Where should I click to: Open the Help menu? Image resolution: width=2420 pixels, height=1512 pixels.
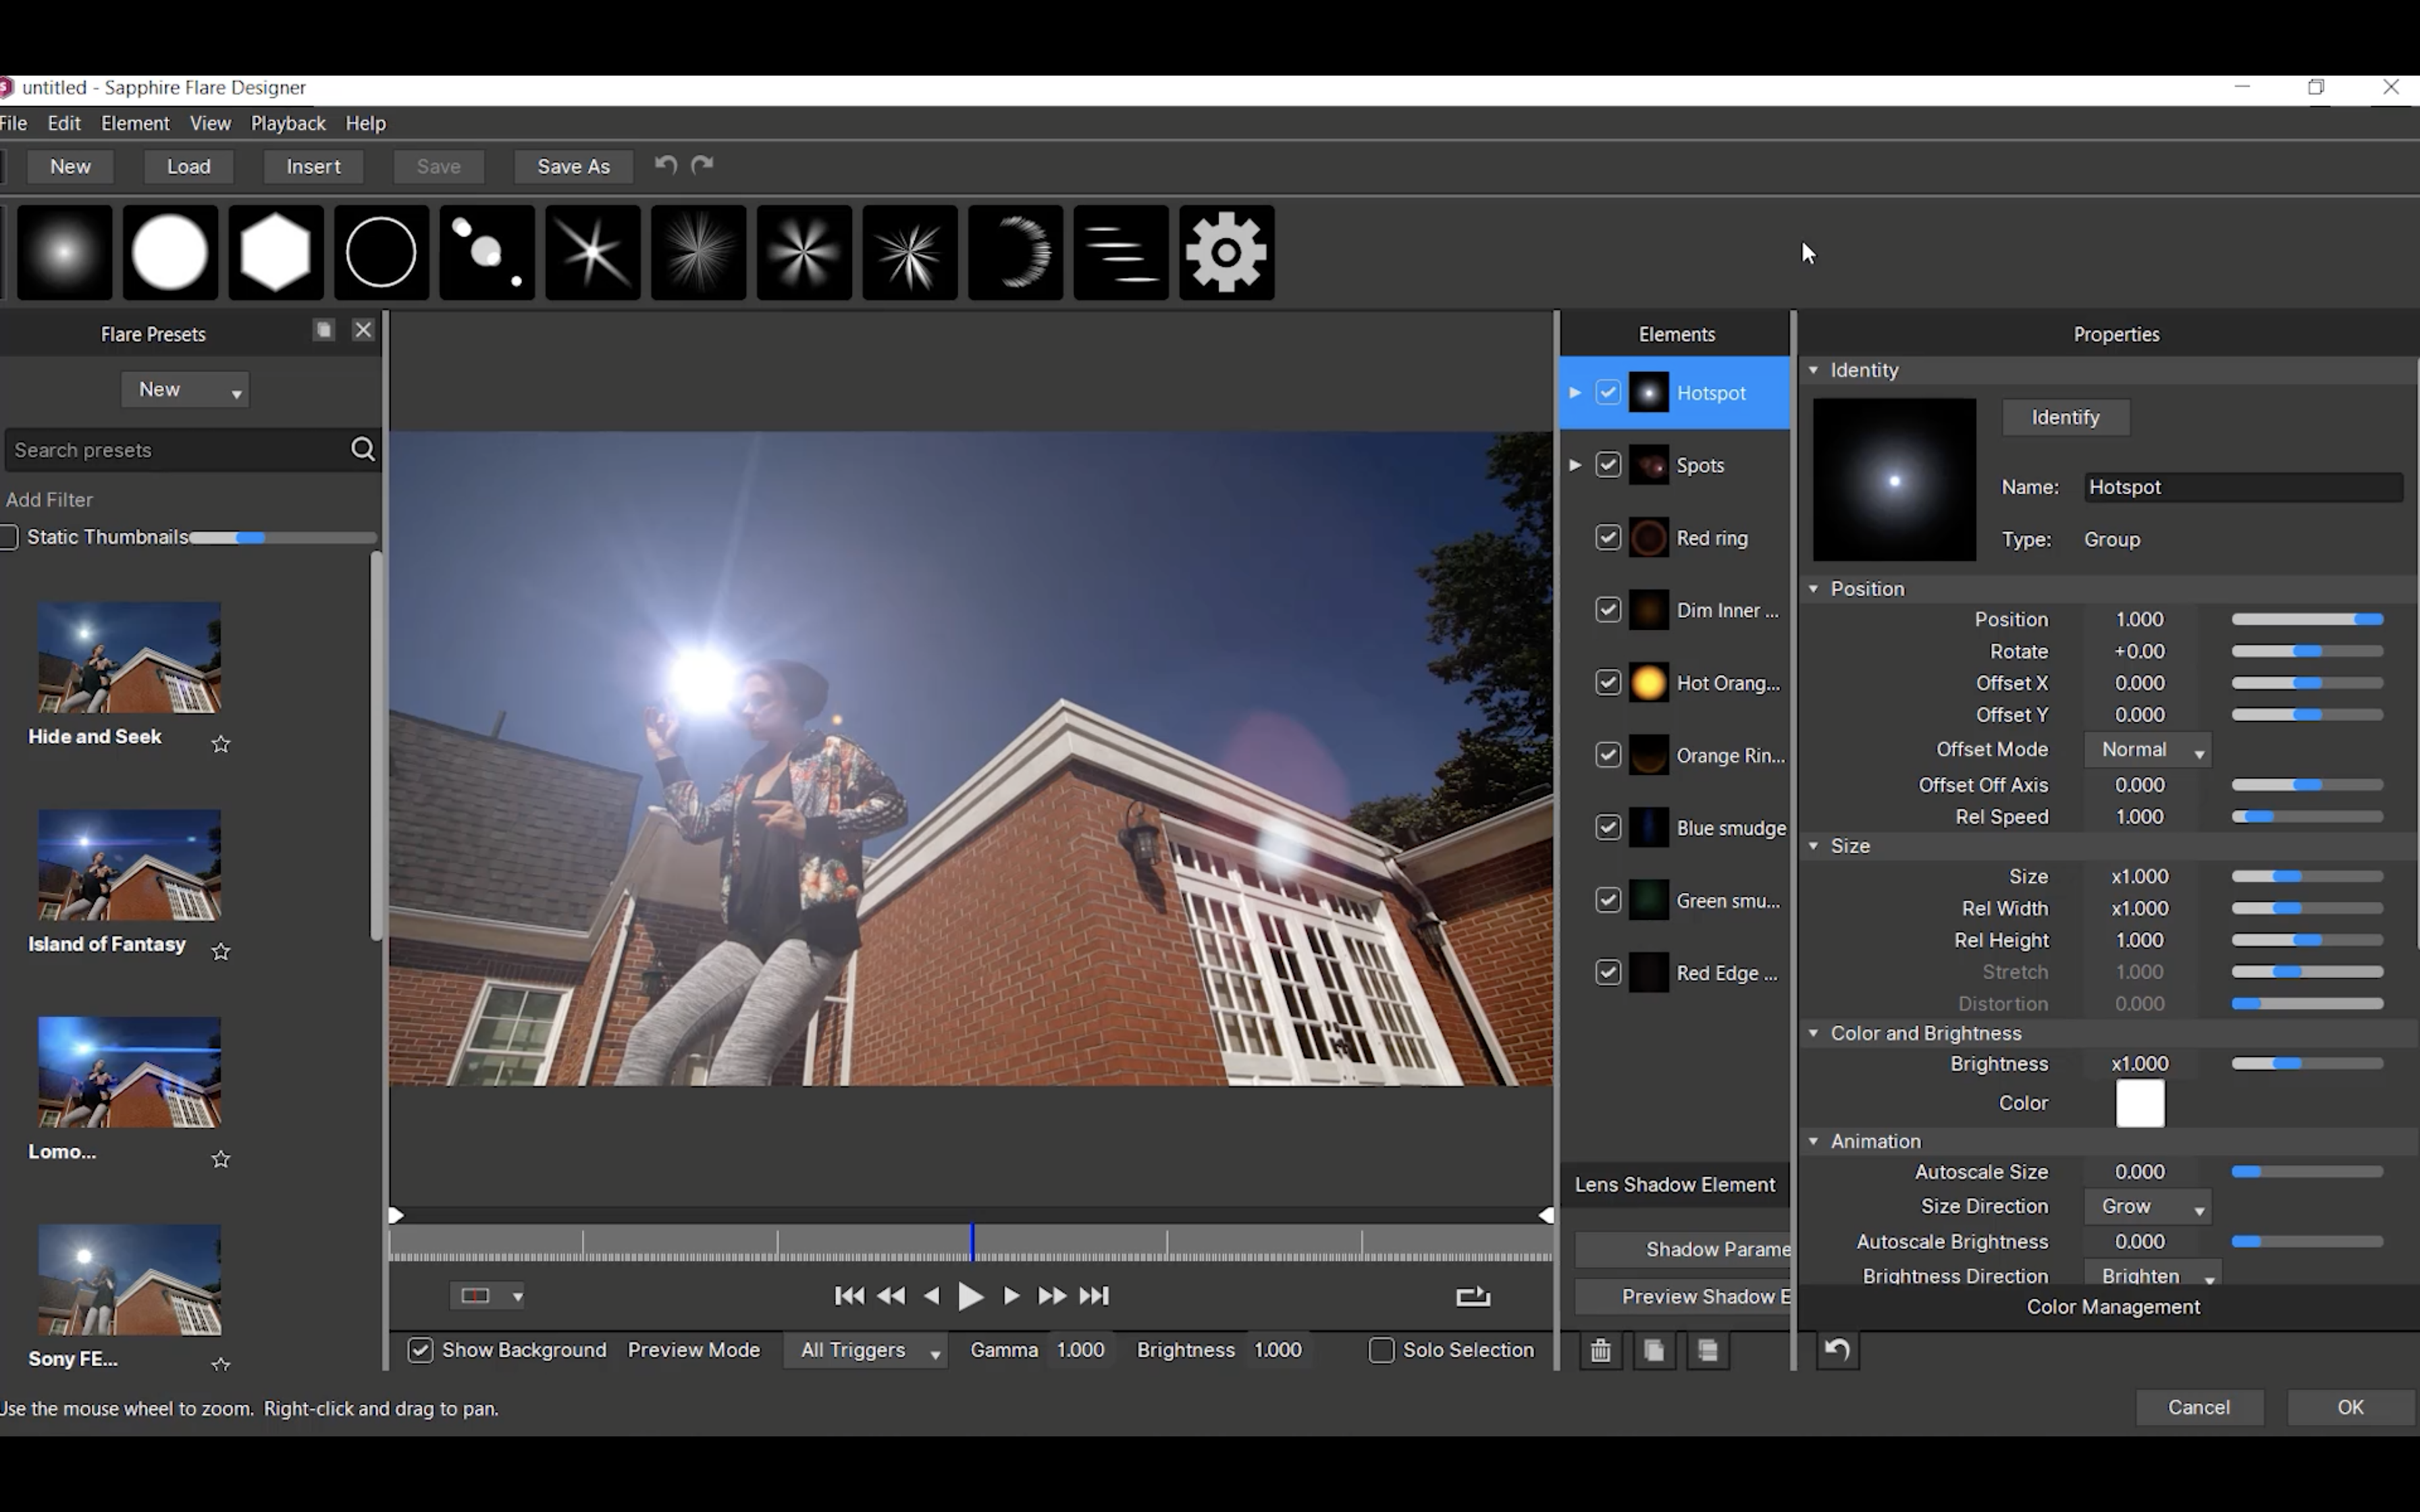[x=366, y=123]
